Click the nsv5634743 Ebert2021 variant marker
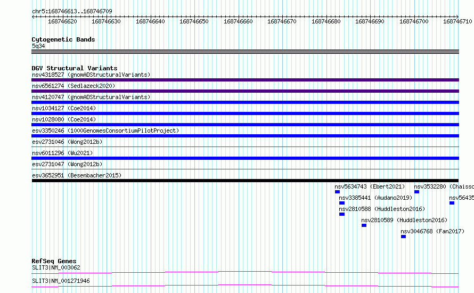The image size is (474, 293). (337, 192)
